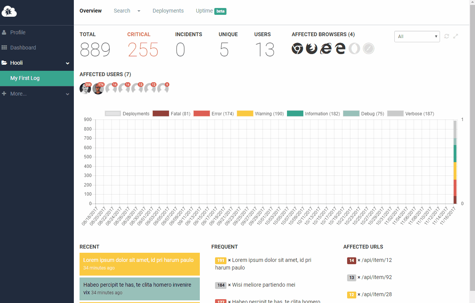Click the Information (182) teal legend swatch
Screen dimensions: 475x303
[x=295, y=113]
